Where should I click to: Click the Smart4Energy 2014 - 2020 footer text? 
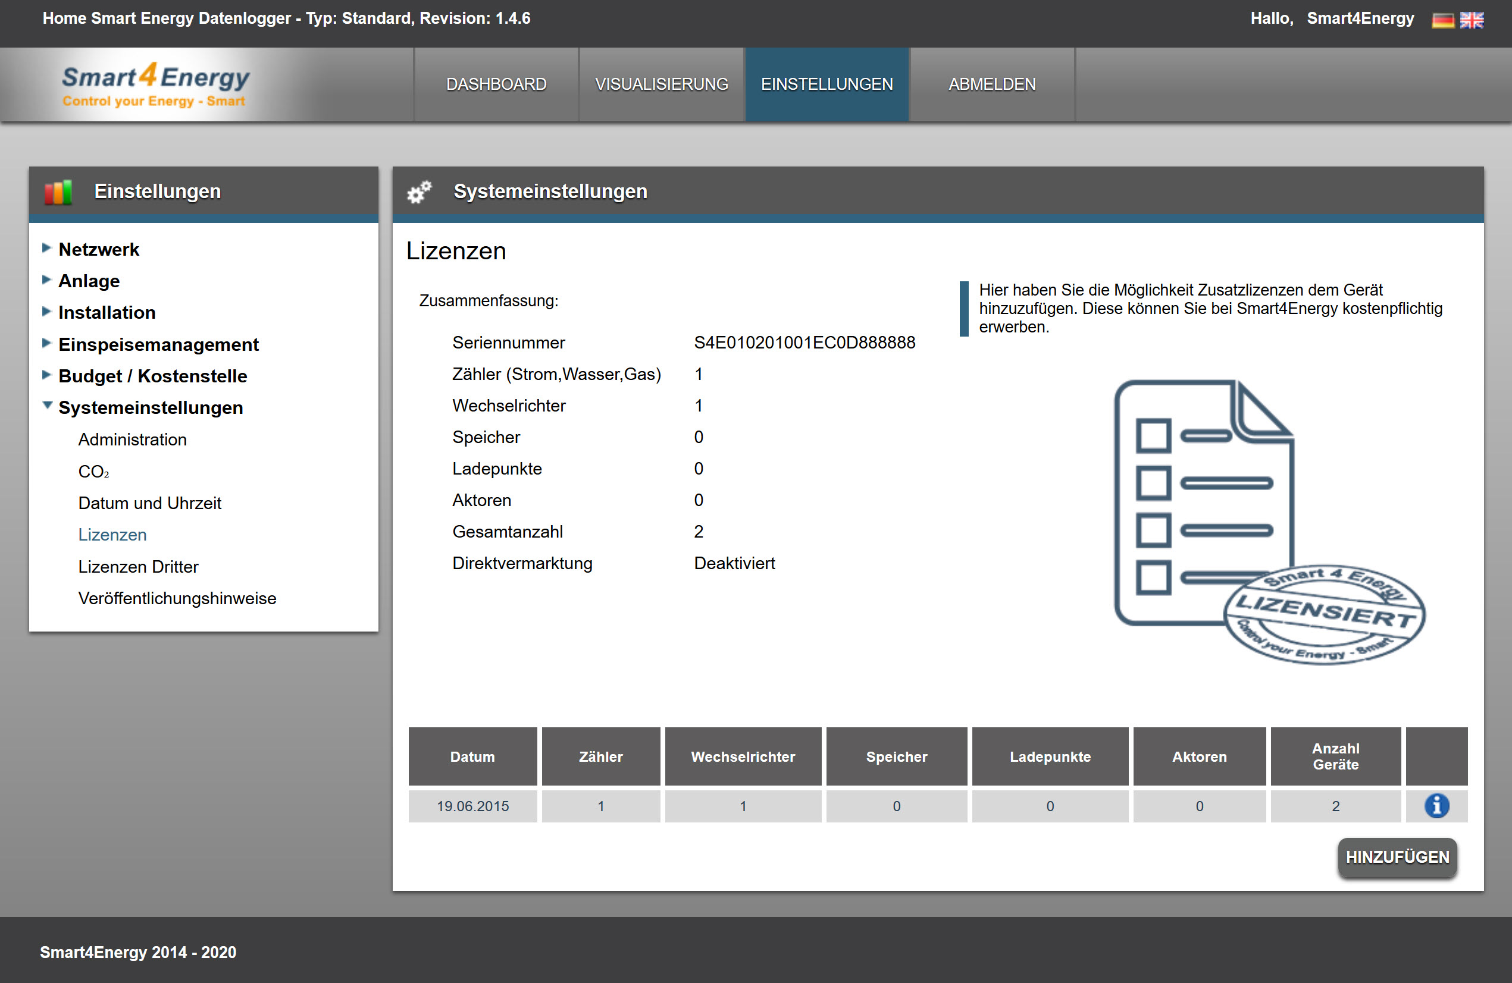coord(138,952)
